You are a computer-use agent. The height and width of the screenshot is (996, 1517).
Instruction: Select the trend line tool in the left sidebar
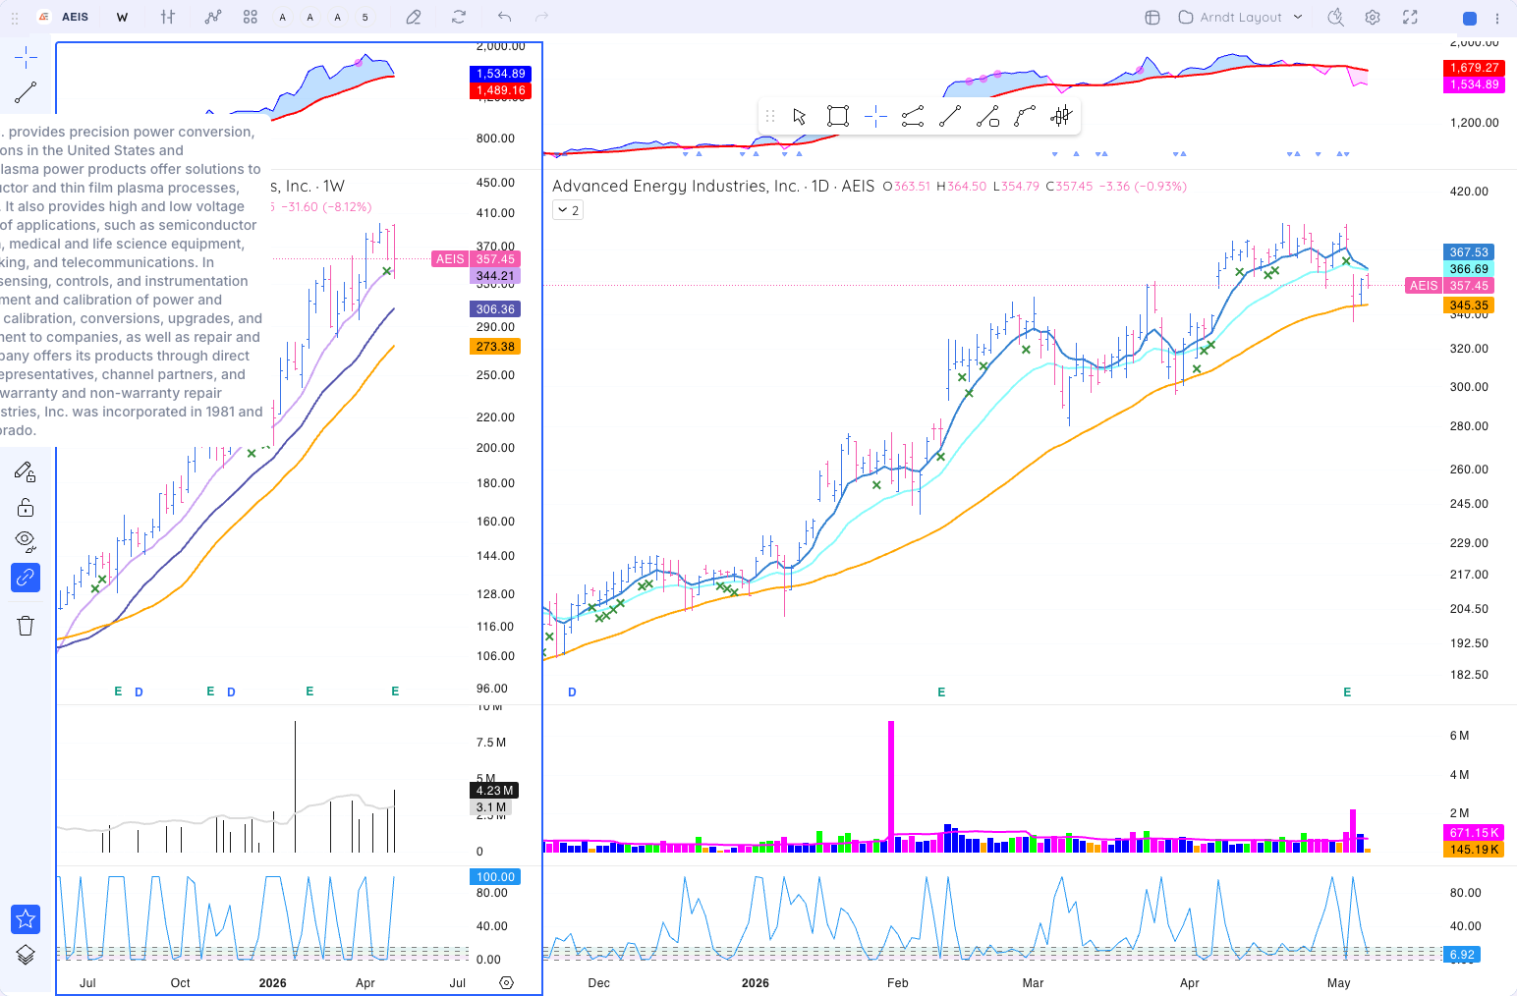[26, 93]
